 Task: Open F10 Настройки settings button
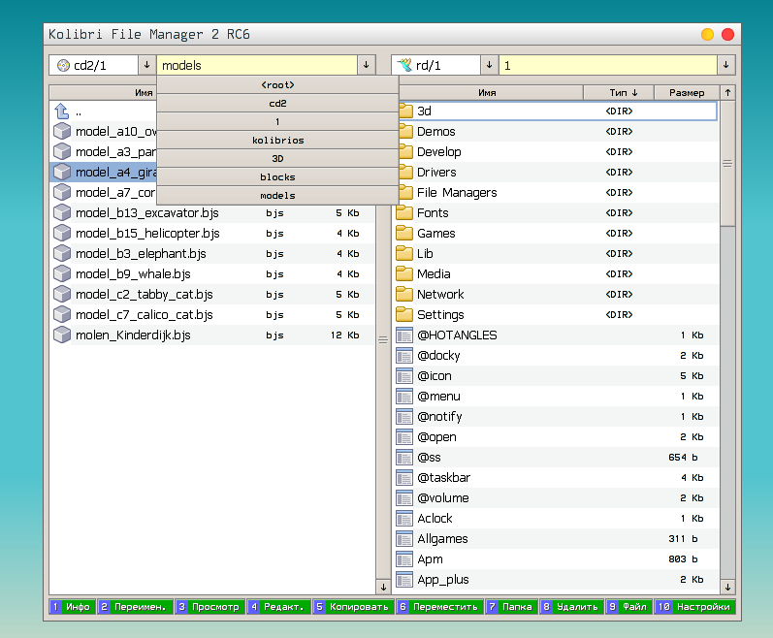[694, 607]
